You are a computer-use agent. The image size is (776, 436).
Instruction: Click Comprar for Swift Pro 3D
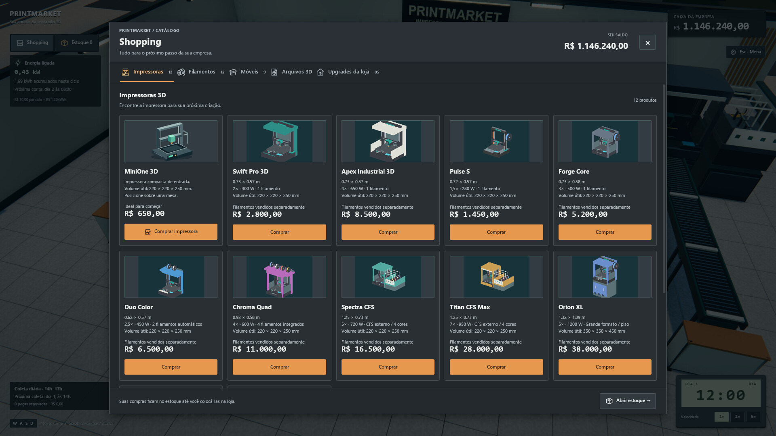point(279,232)
